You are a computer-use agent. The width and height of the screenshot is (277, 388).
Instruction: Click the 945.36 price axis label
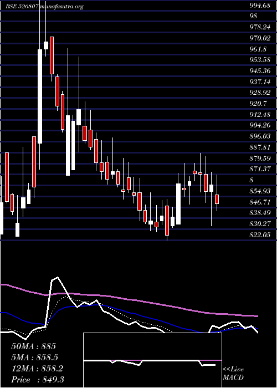click(260, 71)
